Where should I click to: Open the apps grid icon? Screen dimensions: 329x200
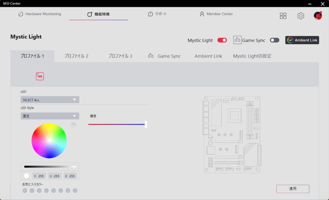tap(283, 16)
